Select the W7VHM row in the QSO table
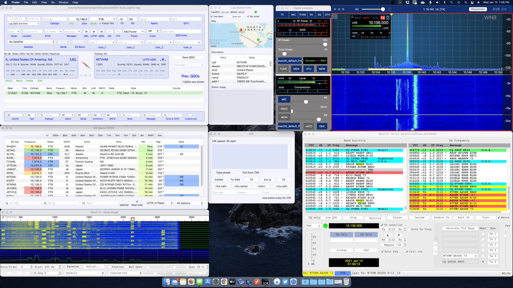The image size is (513, 288). click(x=105, y=93)
